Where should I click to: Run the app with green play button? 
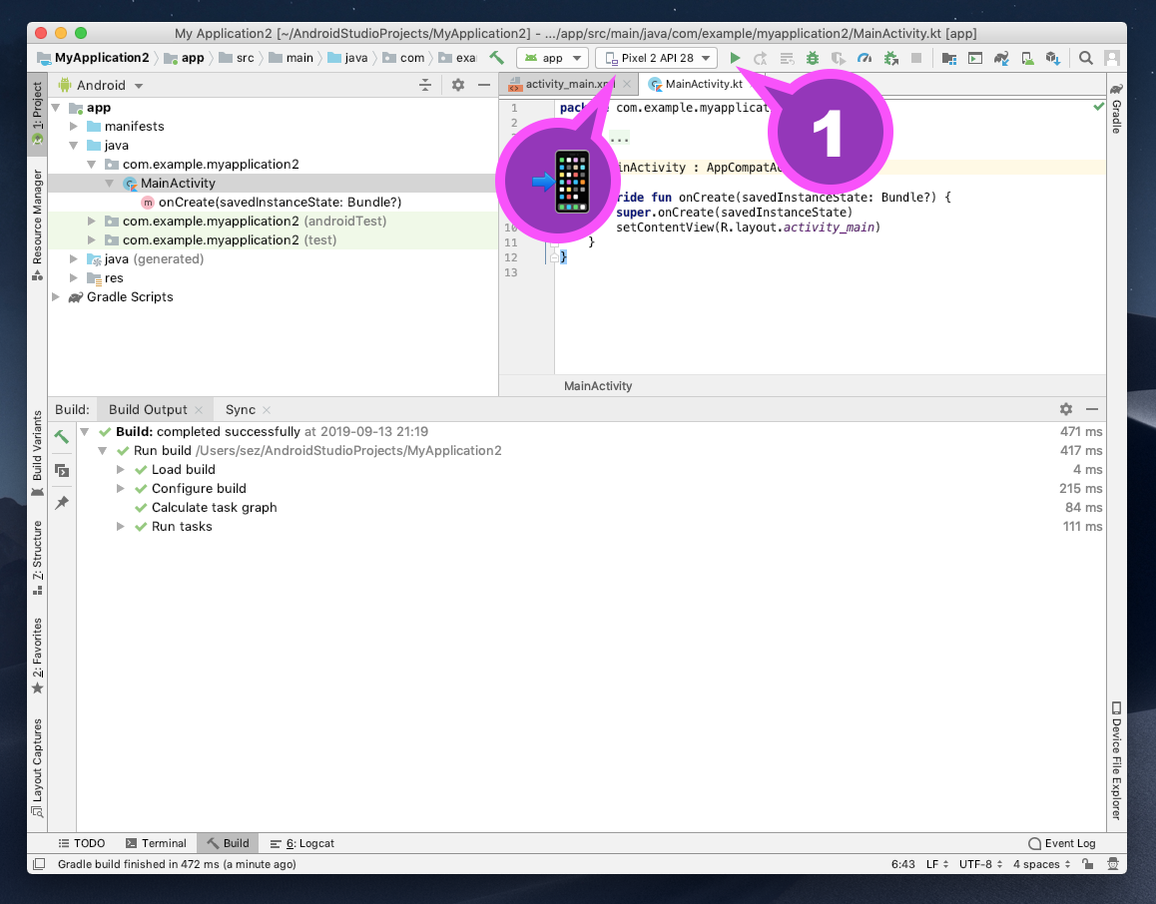pos(735,58)
